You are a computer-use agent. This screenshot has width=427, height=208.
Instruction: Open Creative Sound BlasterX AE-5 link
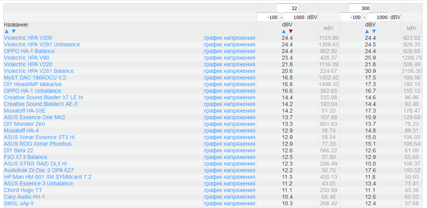41,104
